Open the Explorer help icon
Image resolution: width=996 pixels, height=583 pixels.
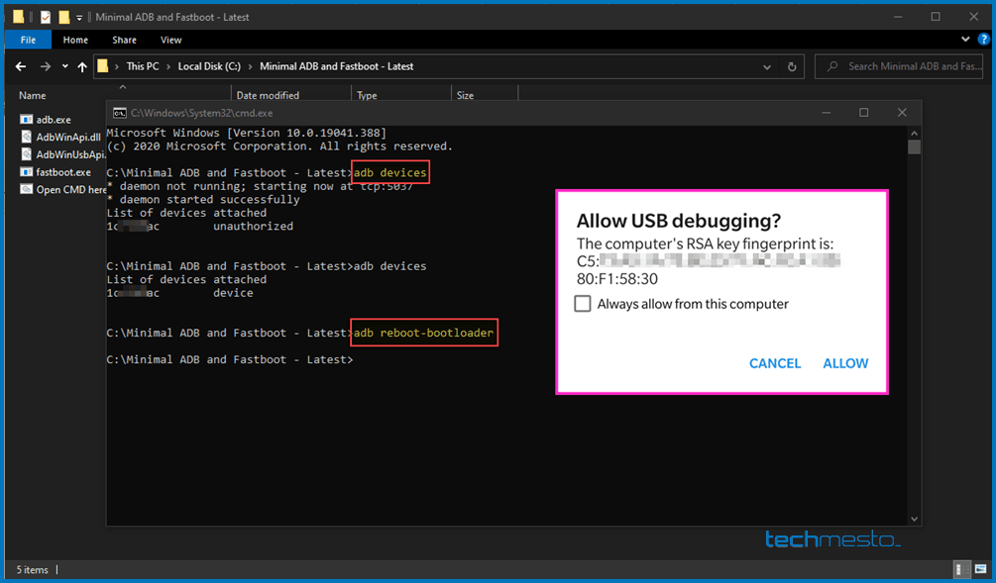click(x=983, y=40)
